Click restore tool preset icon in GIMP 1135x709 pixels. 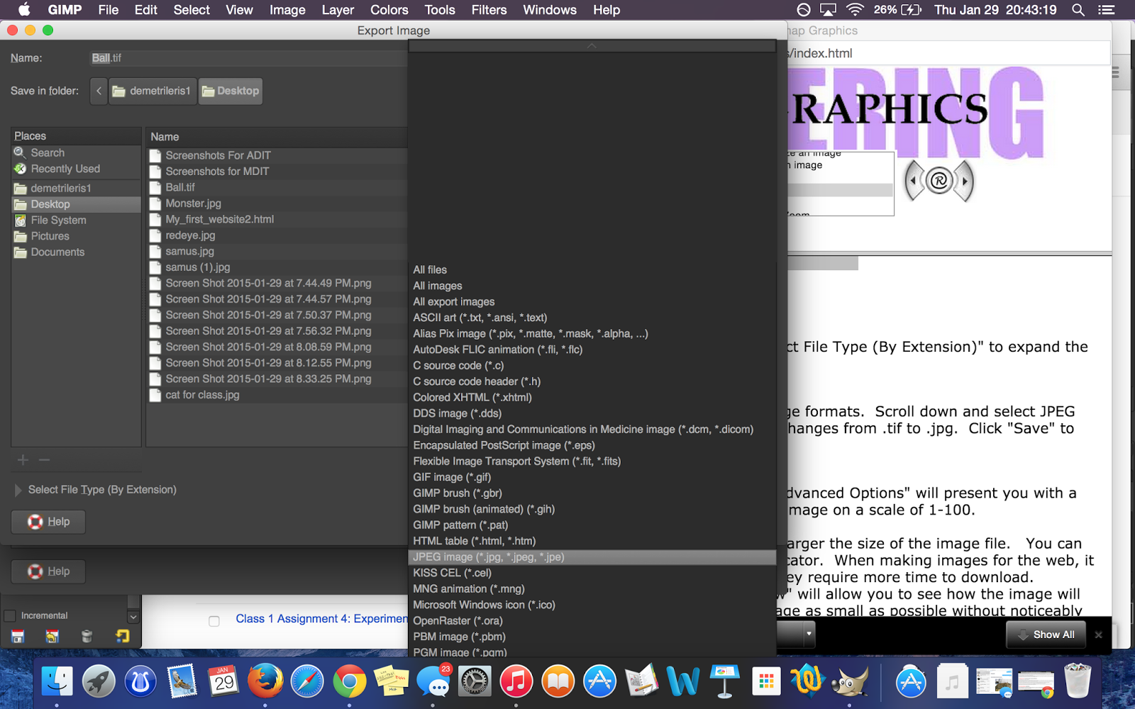(x=52, y=636)
